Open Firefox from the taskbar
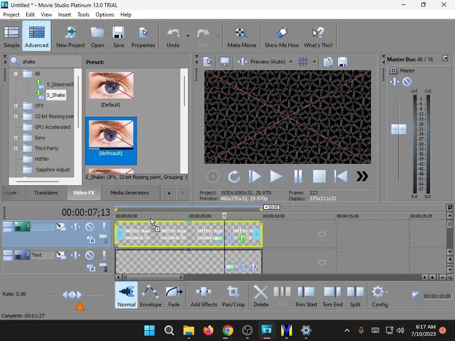 click(208, 330)
